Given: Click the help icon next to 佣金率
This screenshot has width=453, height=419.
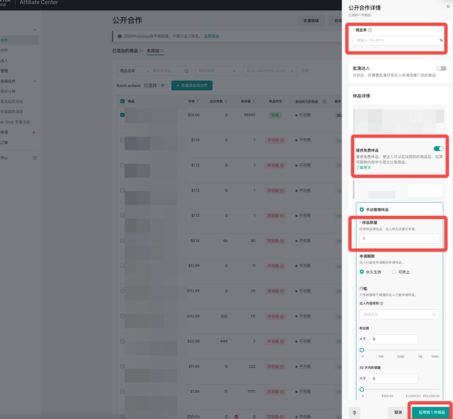Looking at the screenshot, I should pos(370,30).
